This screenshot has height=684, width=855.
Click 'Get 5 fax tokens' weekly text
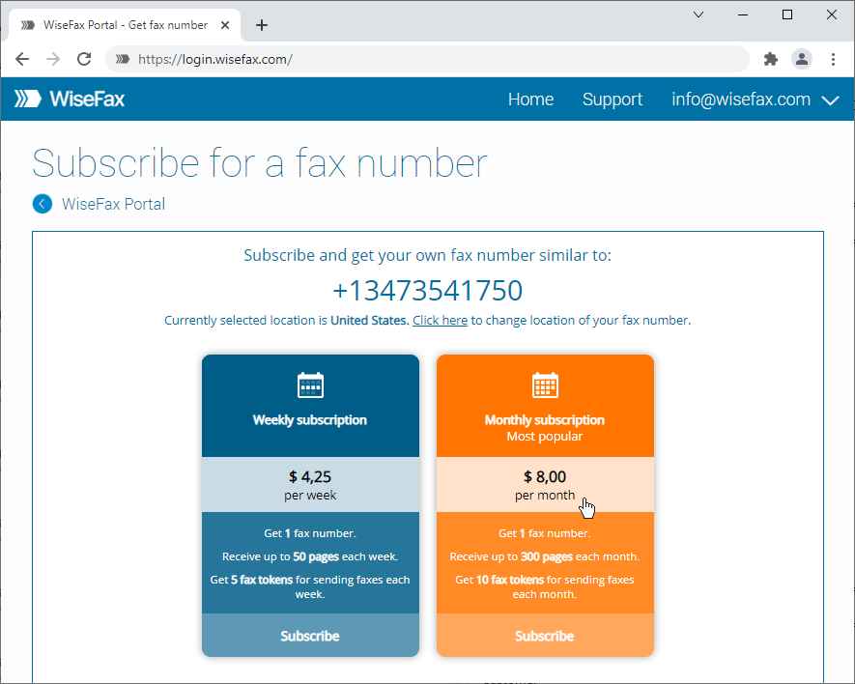(310, 587)
